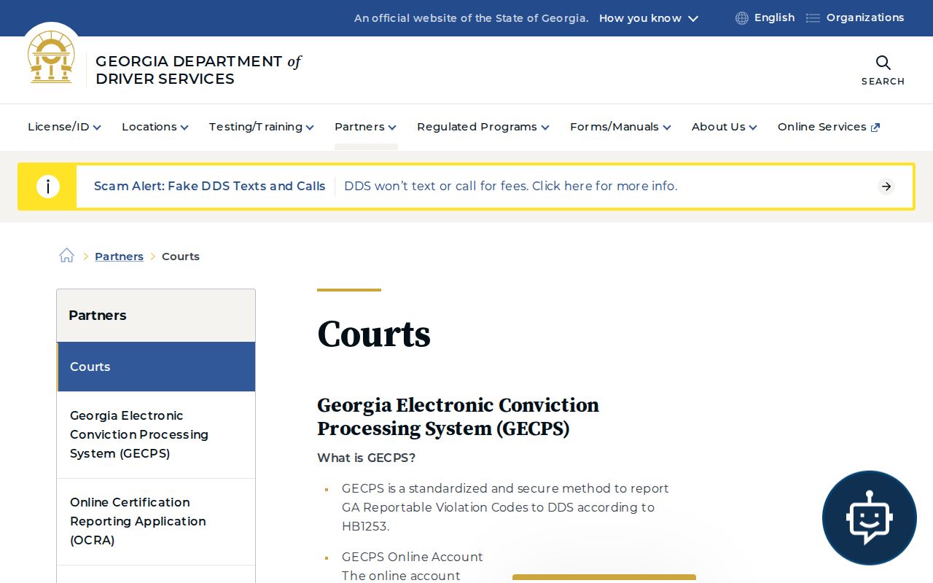The height and width of the screenshot is (583, 933).
Task: Expand the Testing/Training menu
Action: click(261, 127)
